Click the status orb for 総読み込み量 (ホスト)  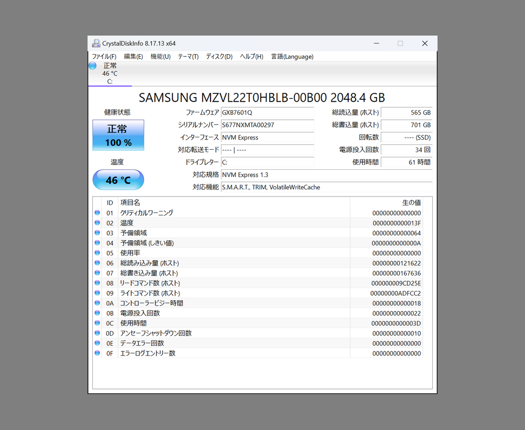pyautogui.click(x=97, y=263)
